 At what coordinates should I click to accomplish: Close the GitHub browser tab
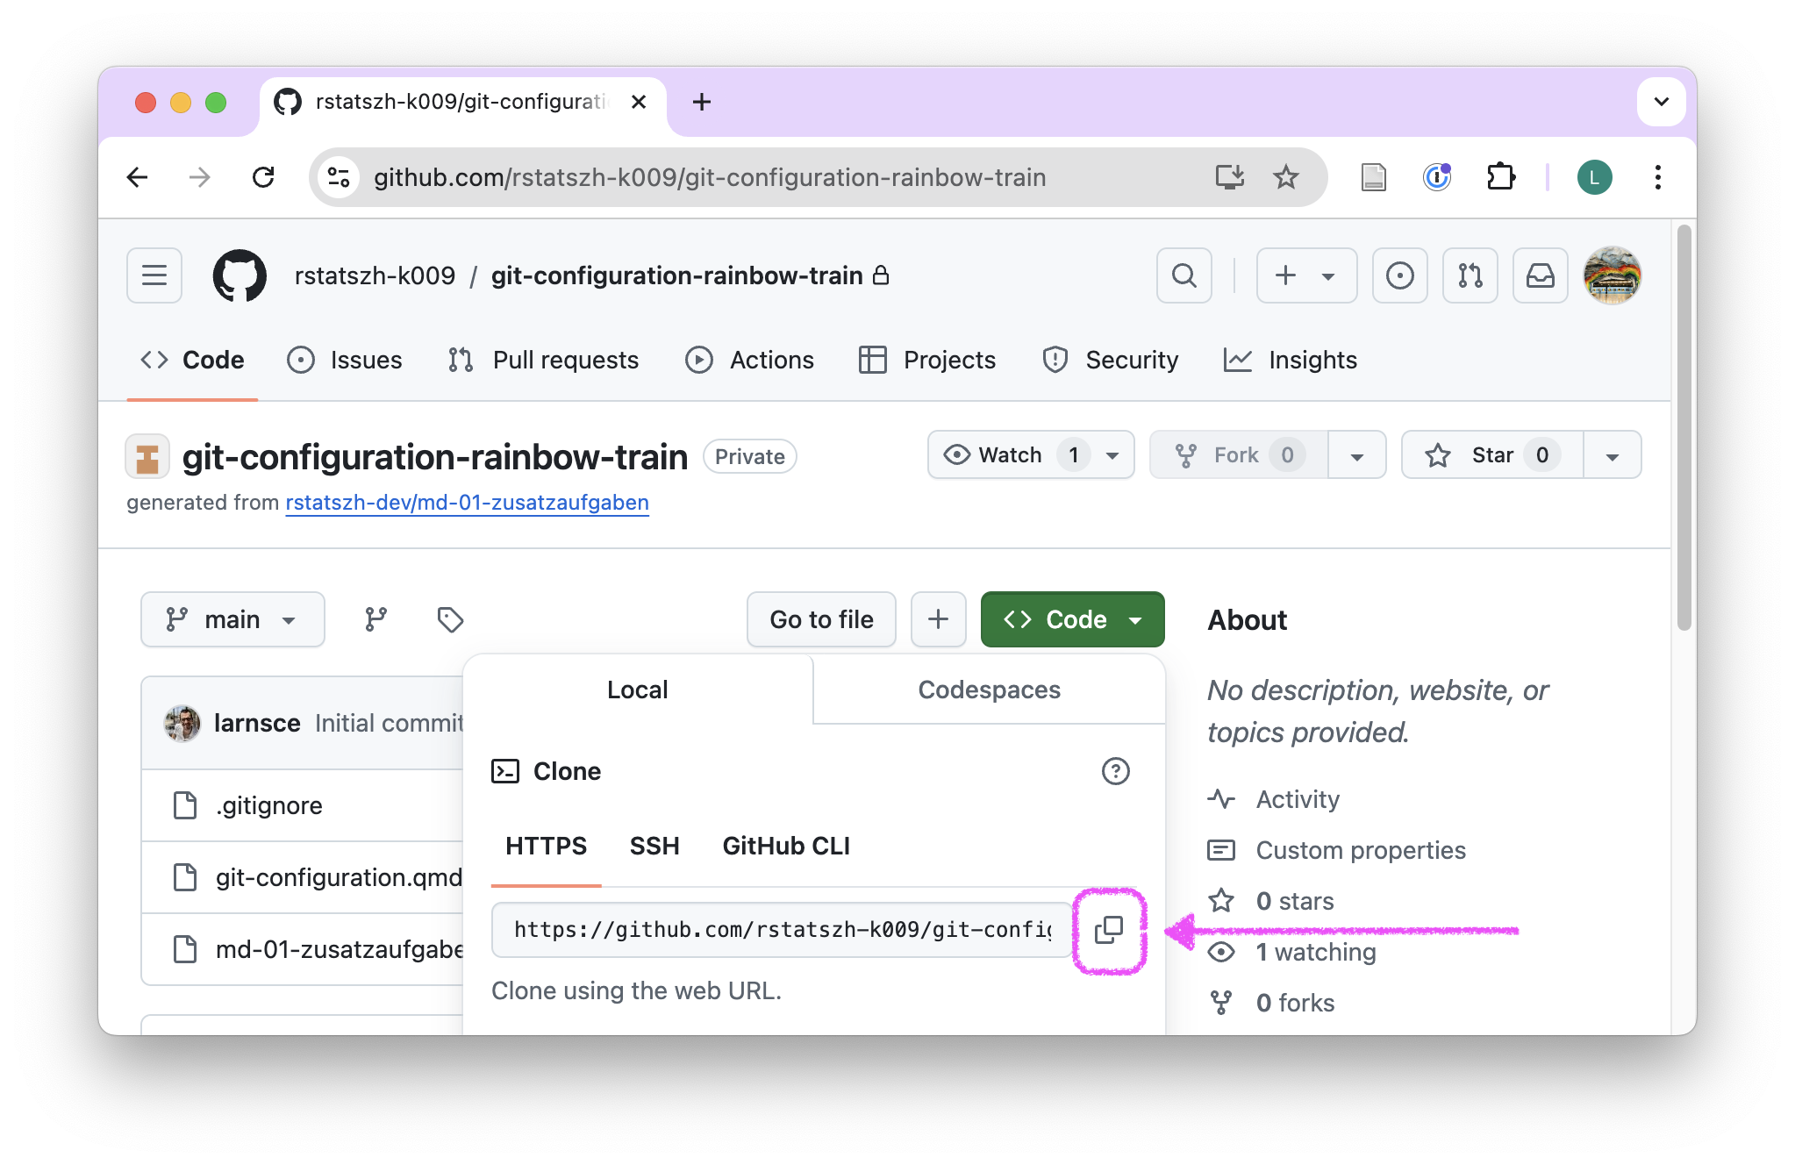pos(639,102)
